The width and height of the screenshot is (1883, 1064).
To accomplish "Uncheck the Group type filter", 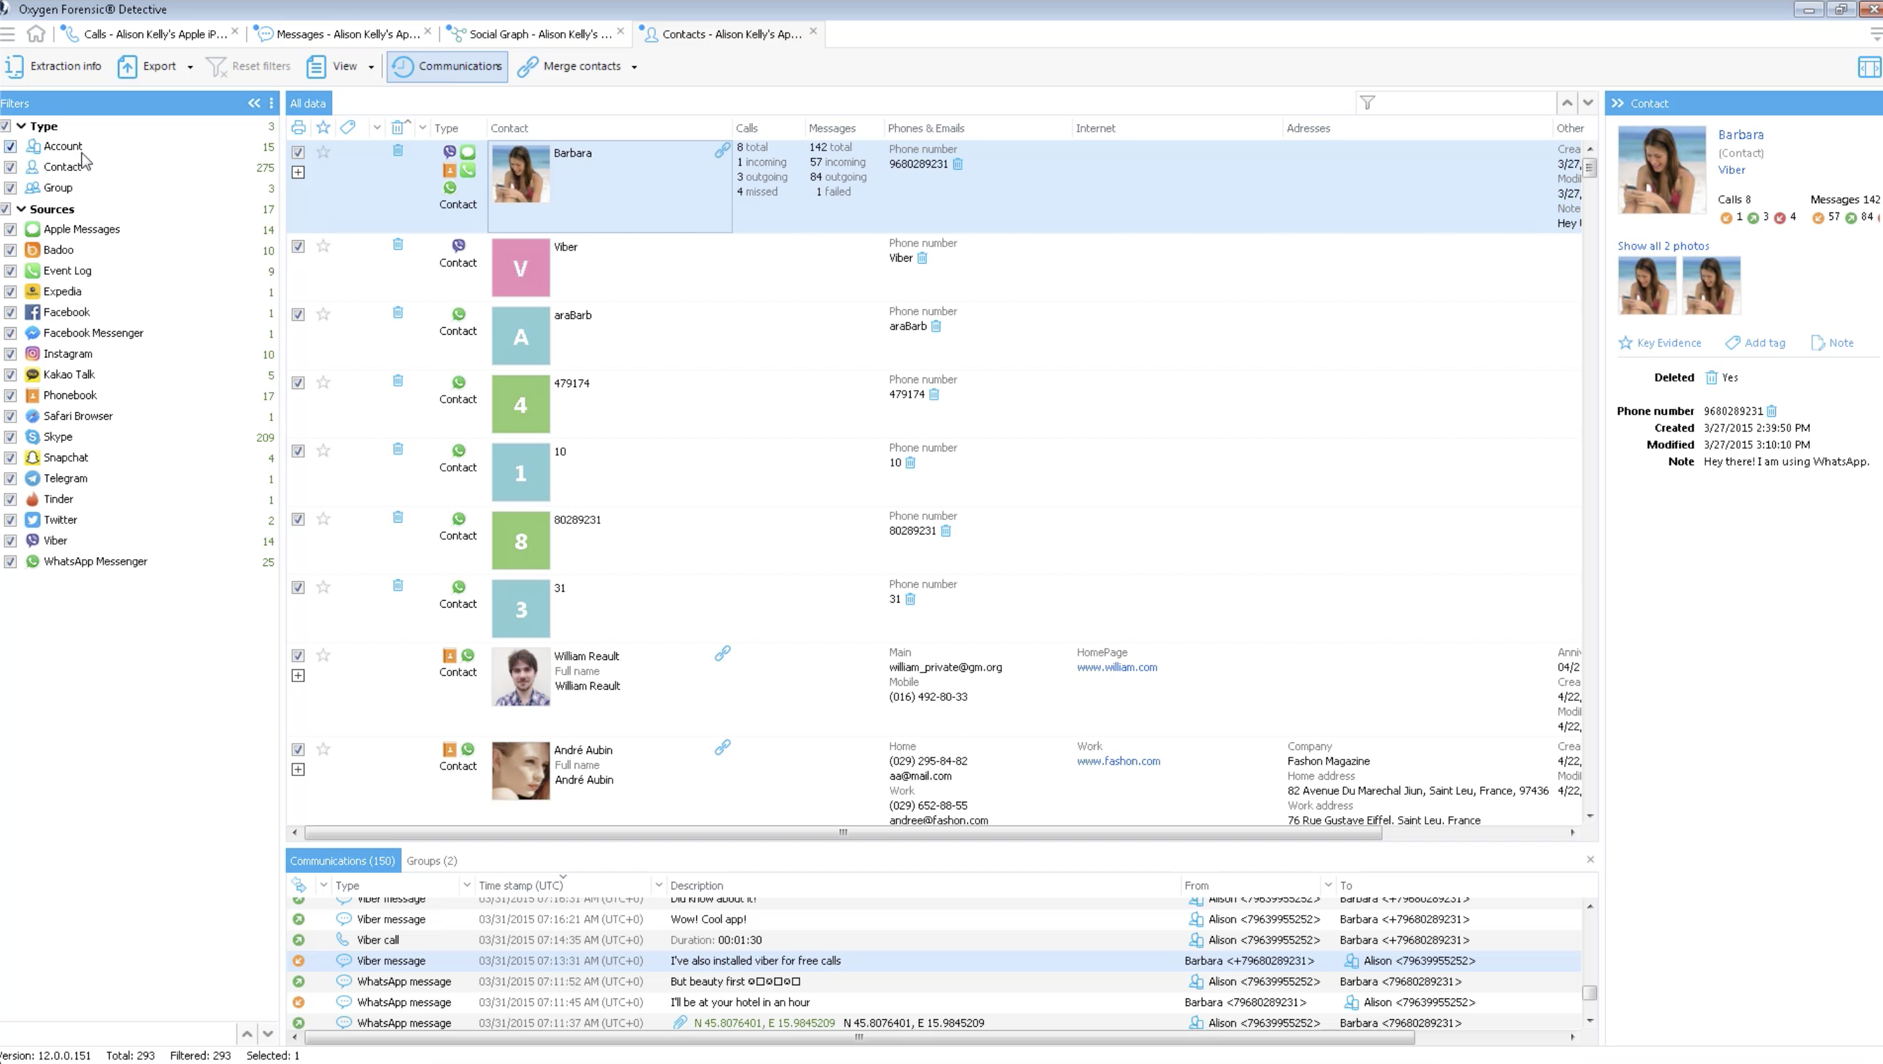I will [x=10, y=188].
